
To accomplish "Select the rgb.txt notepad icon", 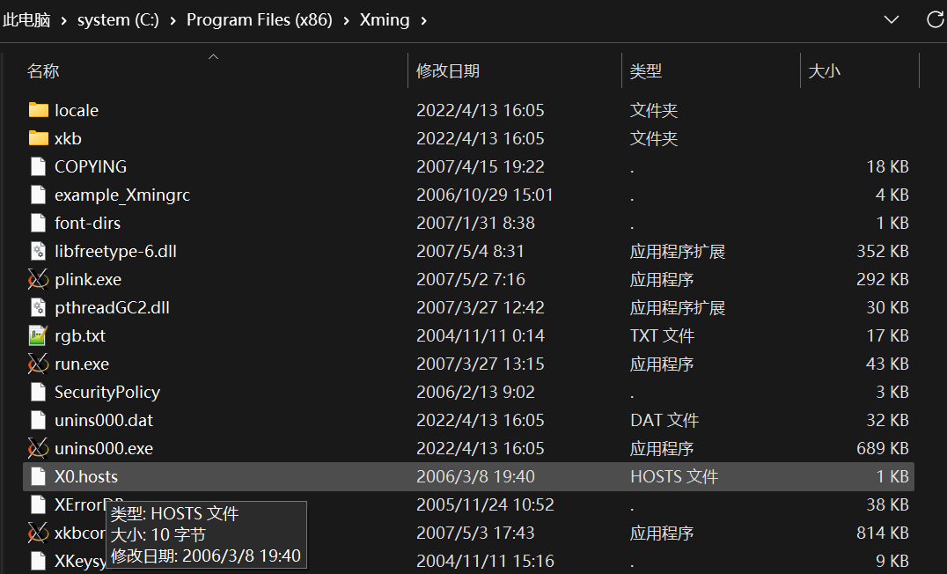I will click(38, 335).
